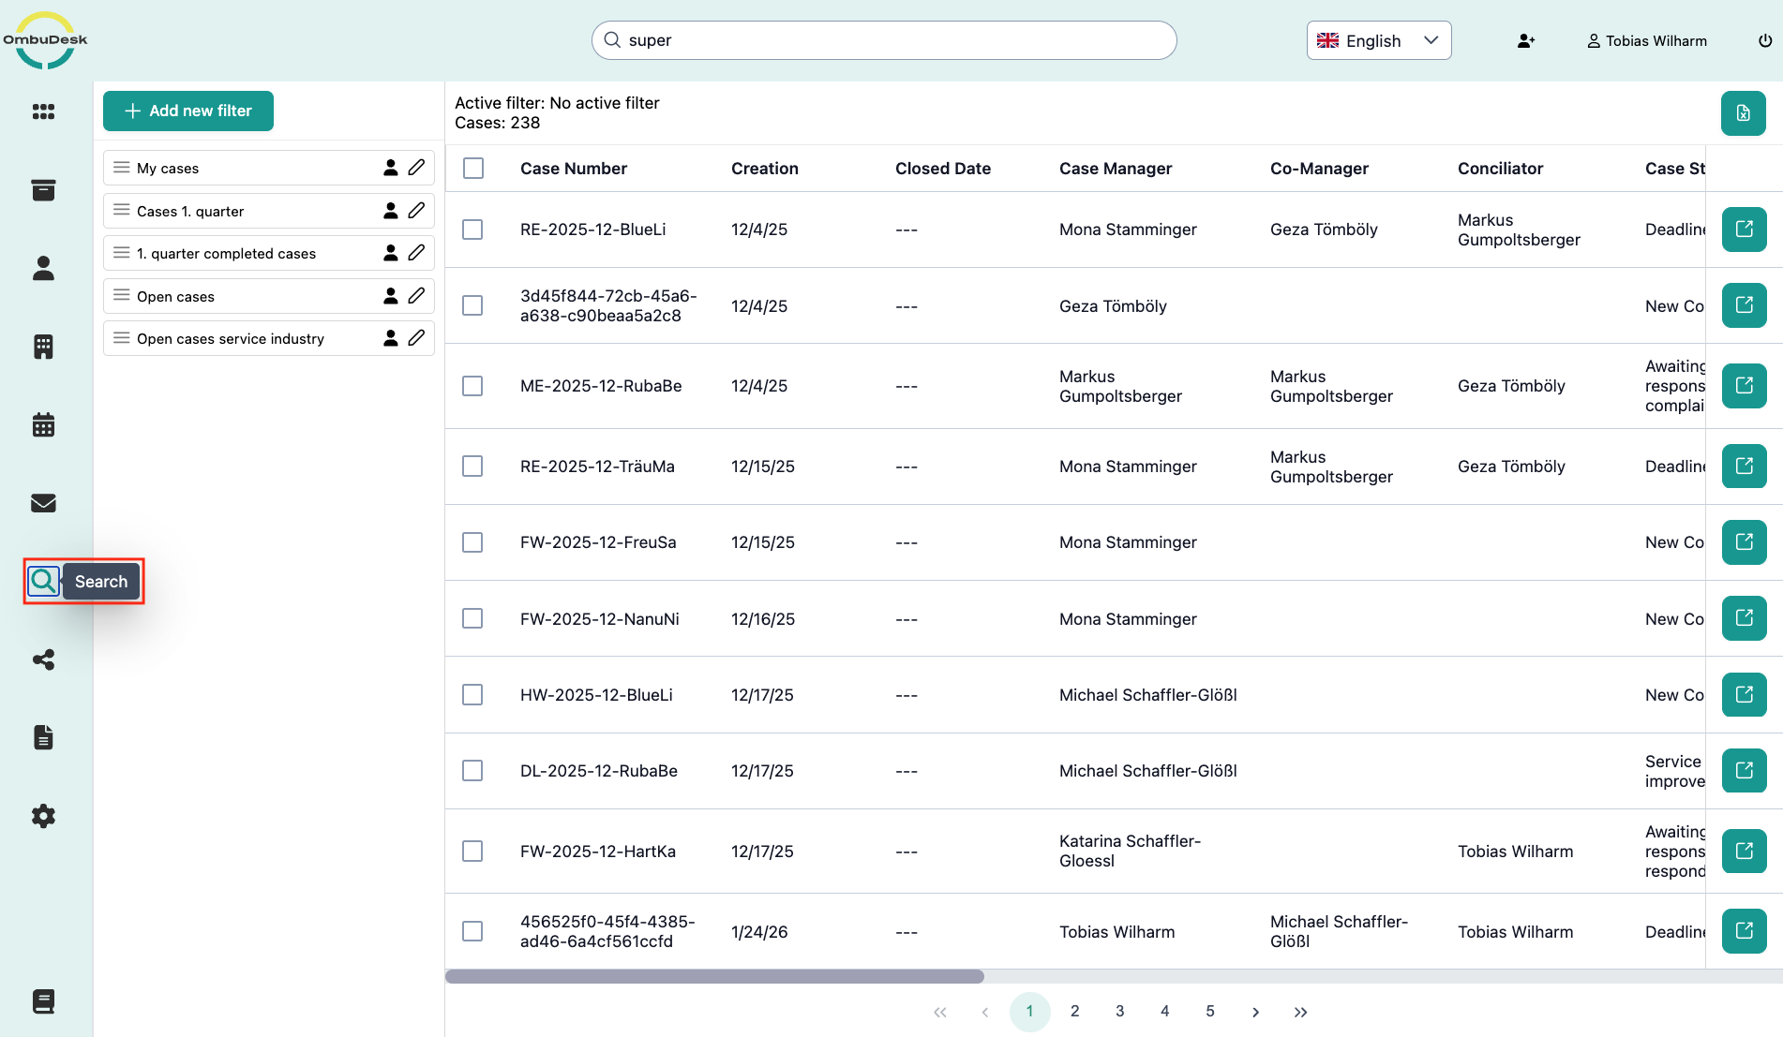Edit the My cases filter pencil icon
This screenshot has height=1037, width=1783.
point(417,168)
